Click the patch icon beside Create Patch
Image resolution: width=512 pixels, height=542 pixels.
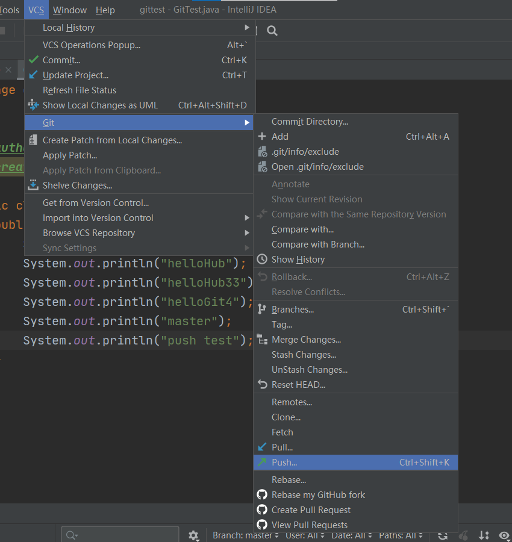click(x=33, y=140)
